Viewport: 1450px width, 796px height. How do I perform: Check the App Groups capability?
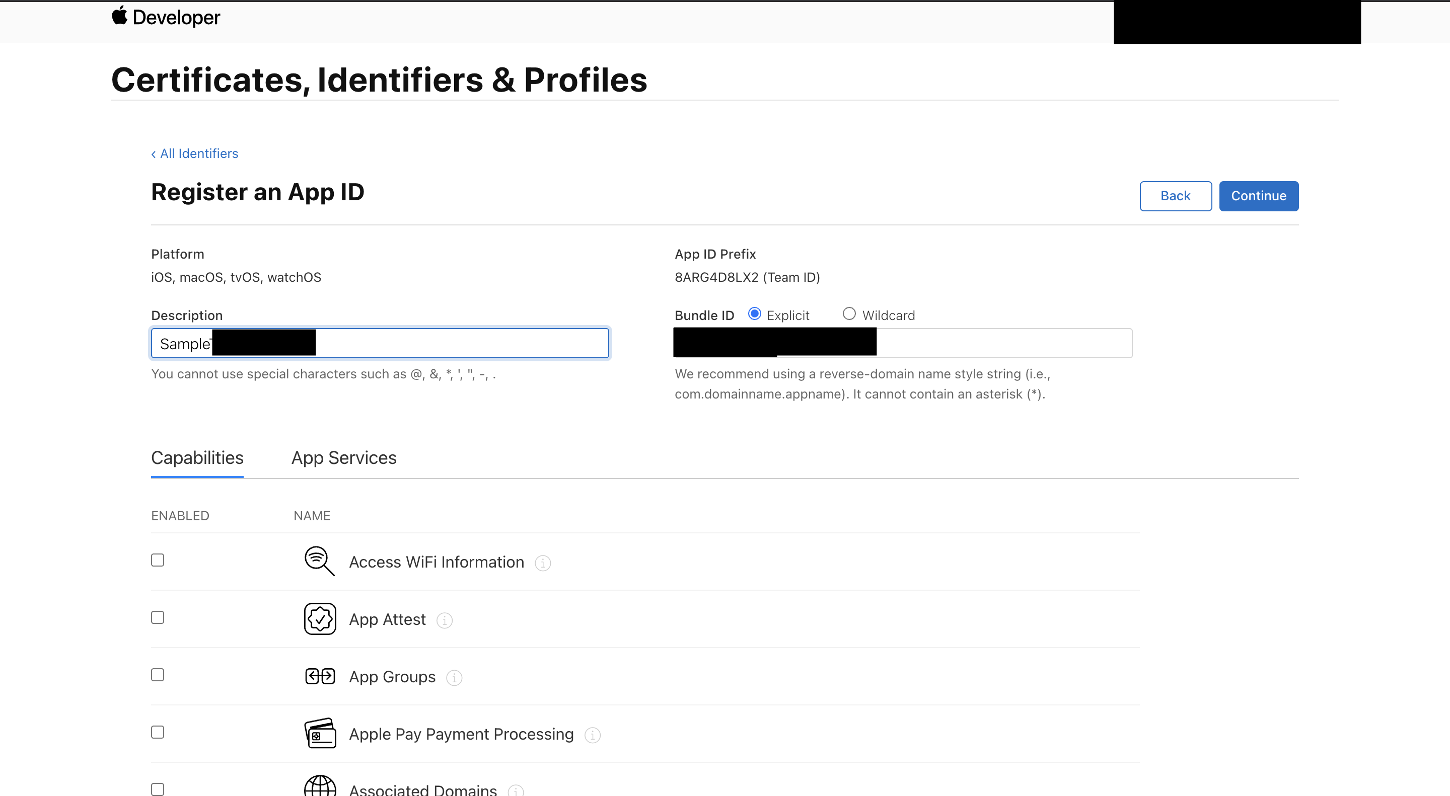pos(158,675)
